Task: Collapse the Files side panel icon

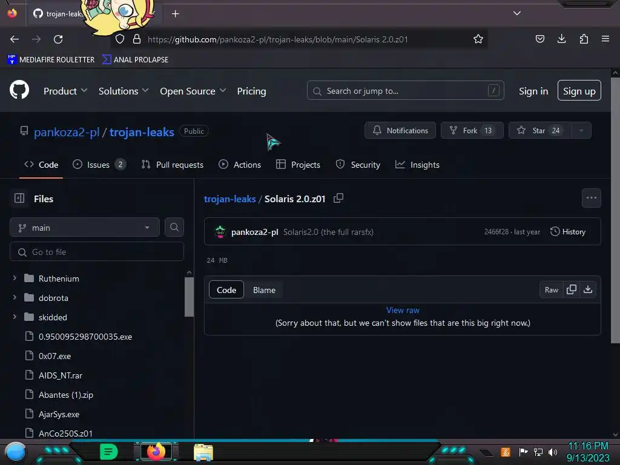Action: [19, 198]
